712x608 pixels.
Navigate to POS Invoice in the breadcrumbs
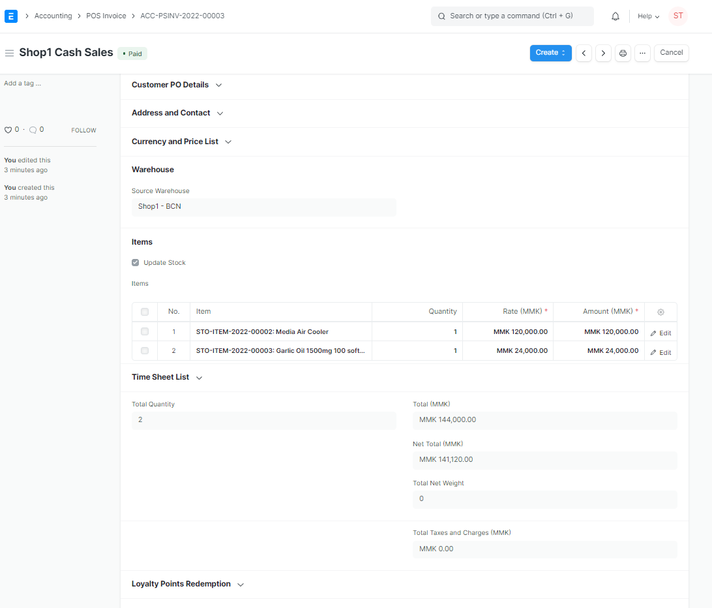tap(106, 16)
